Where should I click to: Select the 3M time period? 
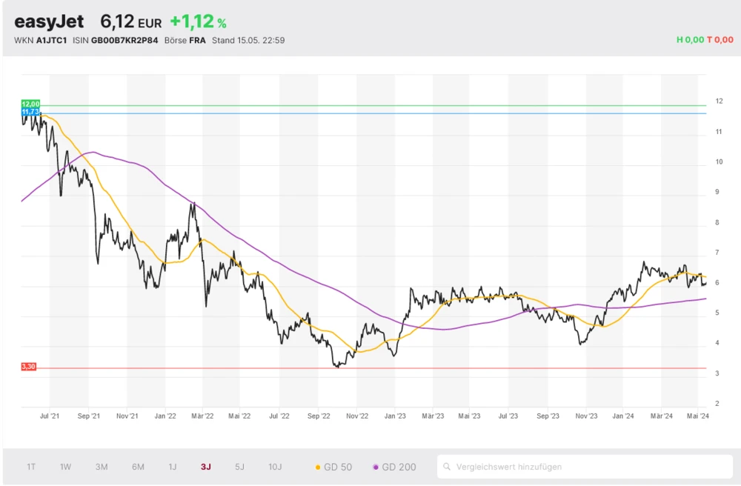click(102, 467)
